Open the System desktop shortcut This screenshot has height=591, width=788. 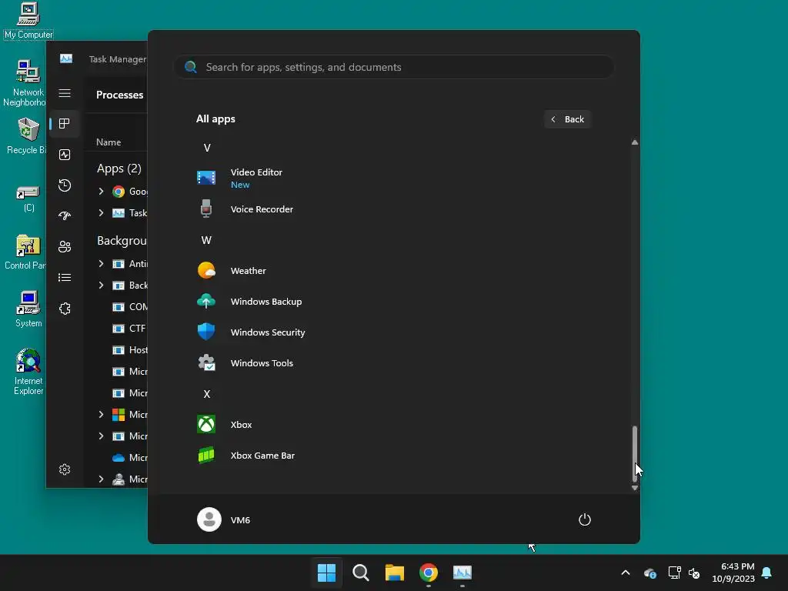28,309
